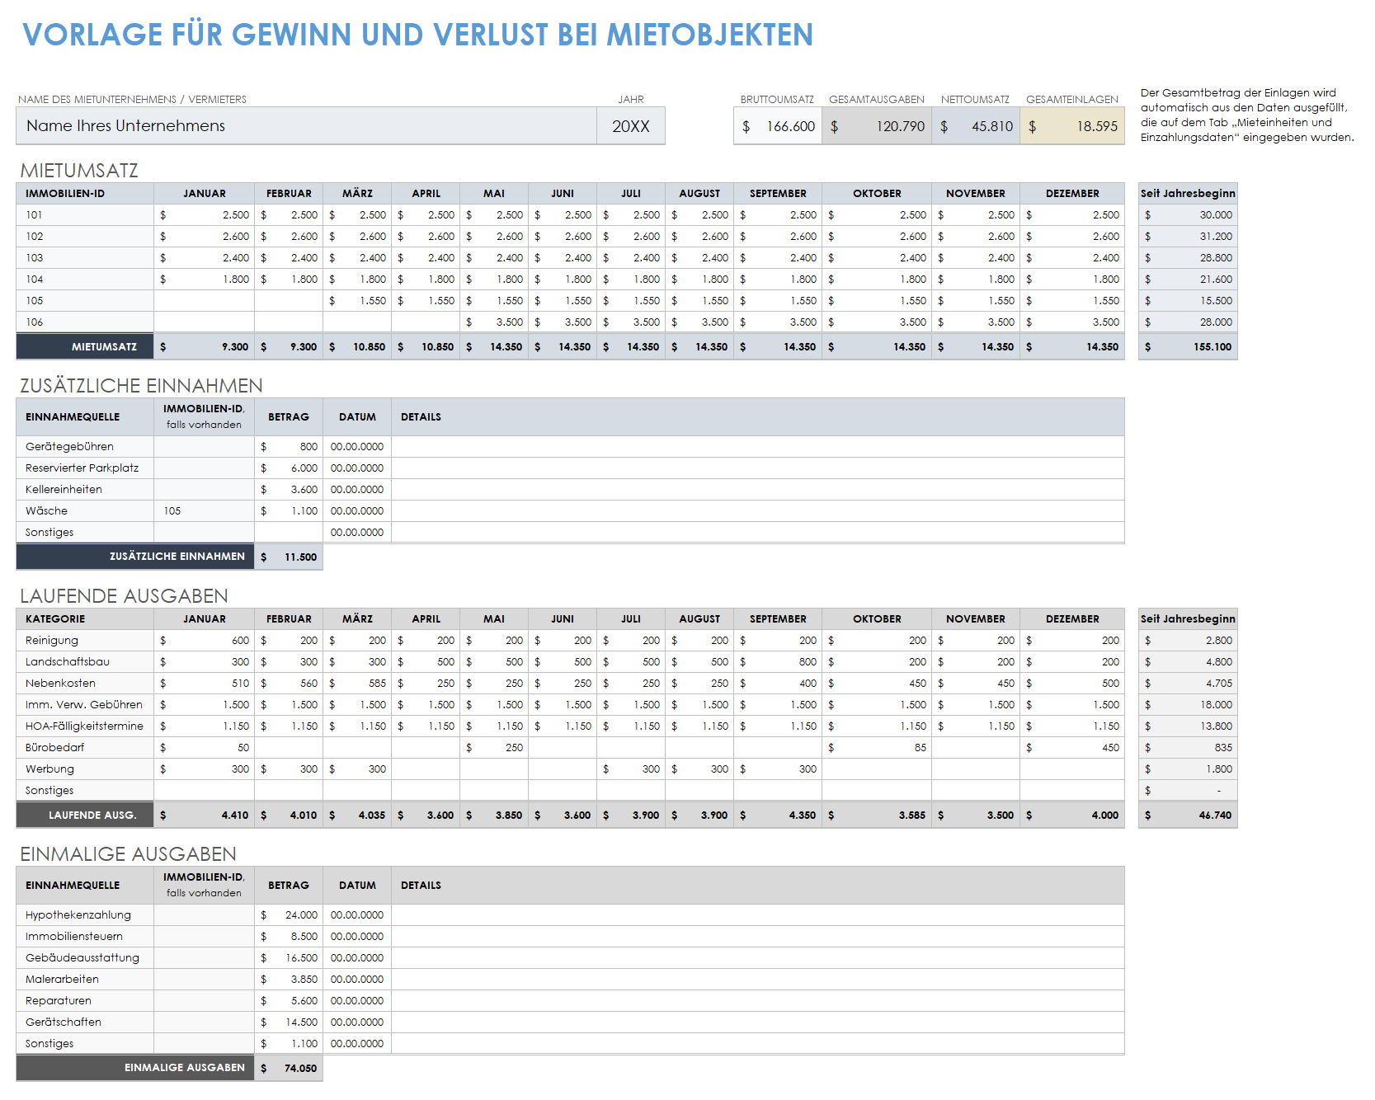The height and width of the screenshot is (1100, 1375).
Task: Select the Nettoumsatz value 45.810
Action: 976,126
